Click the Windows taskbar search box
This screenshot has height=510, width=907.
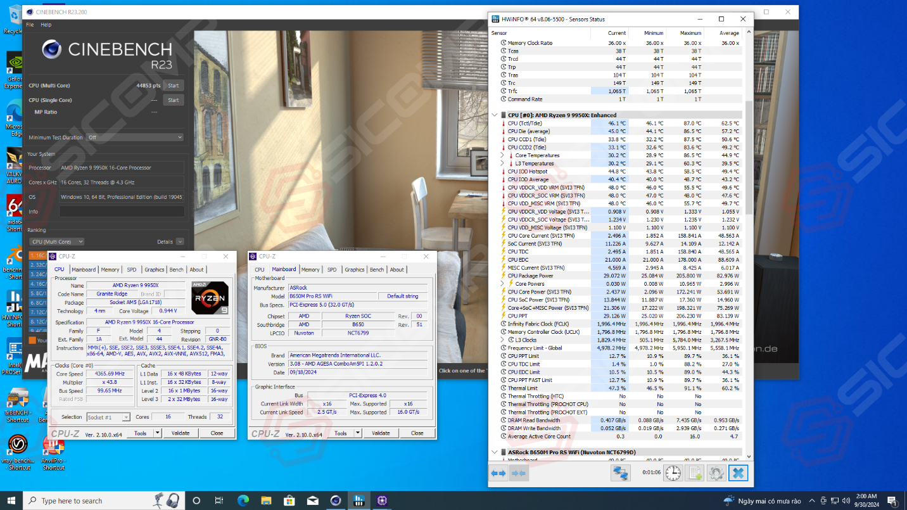click(x=95, y=500)
